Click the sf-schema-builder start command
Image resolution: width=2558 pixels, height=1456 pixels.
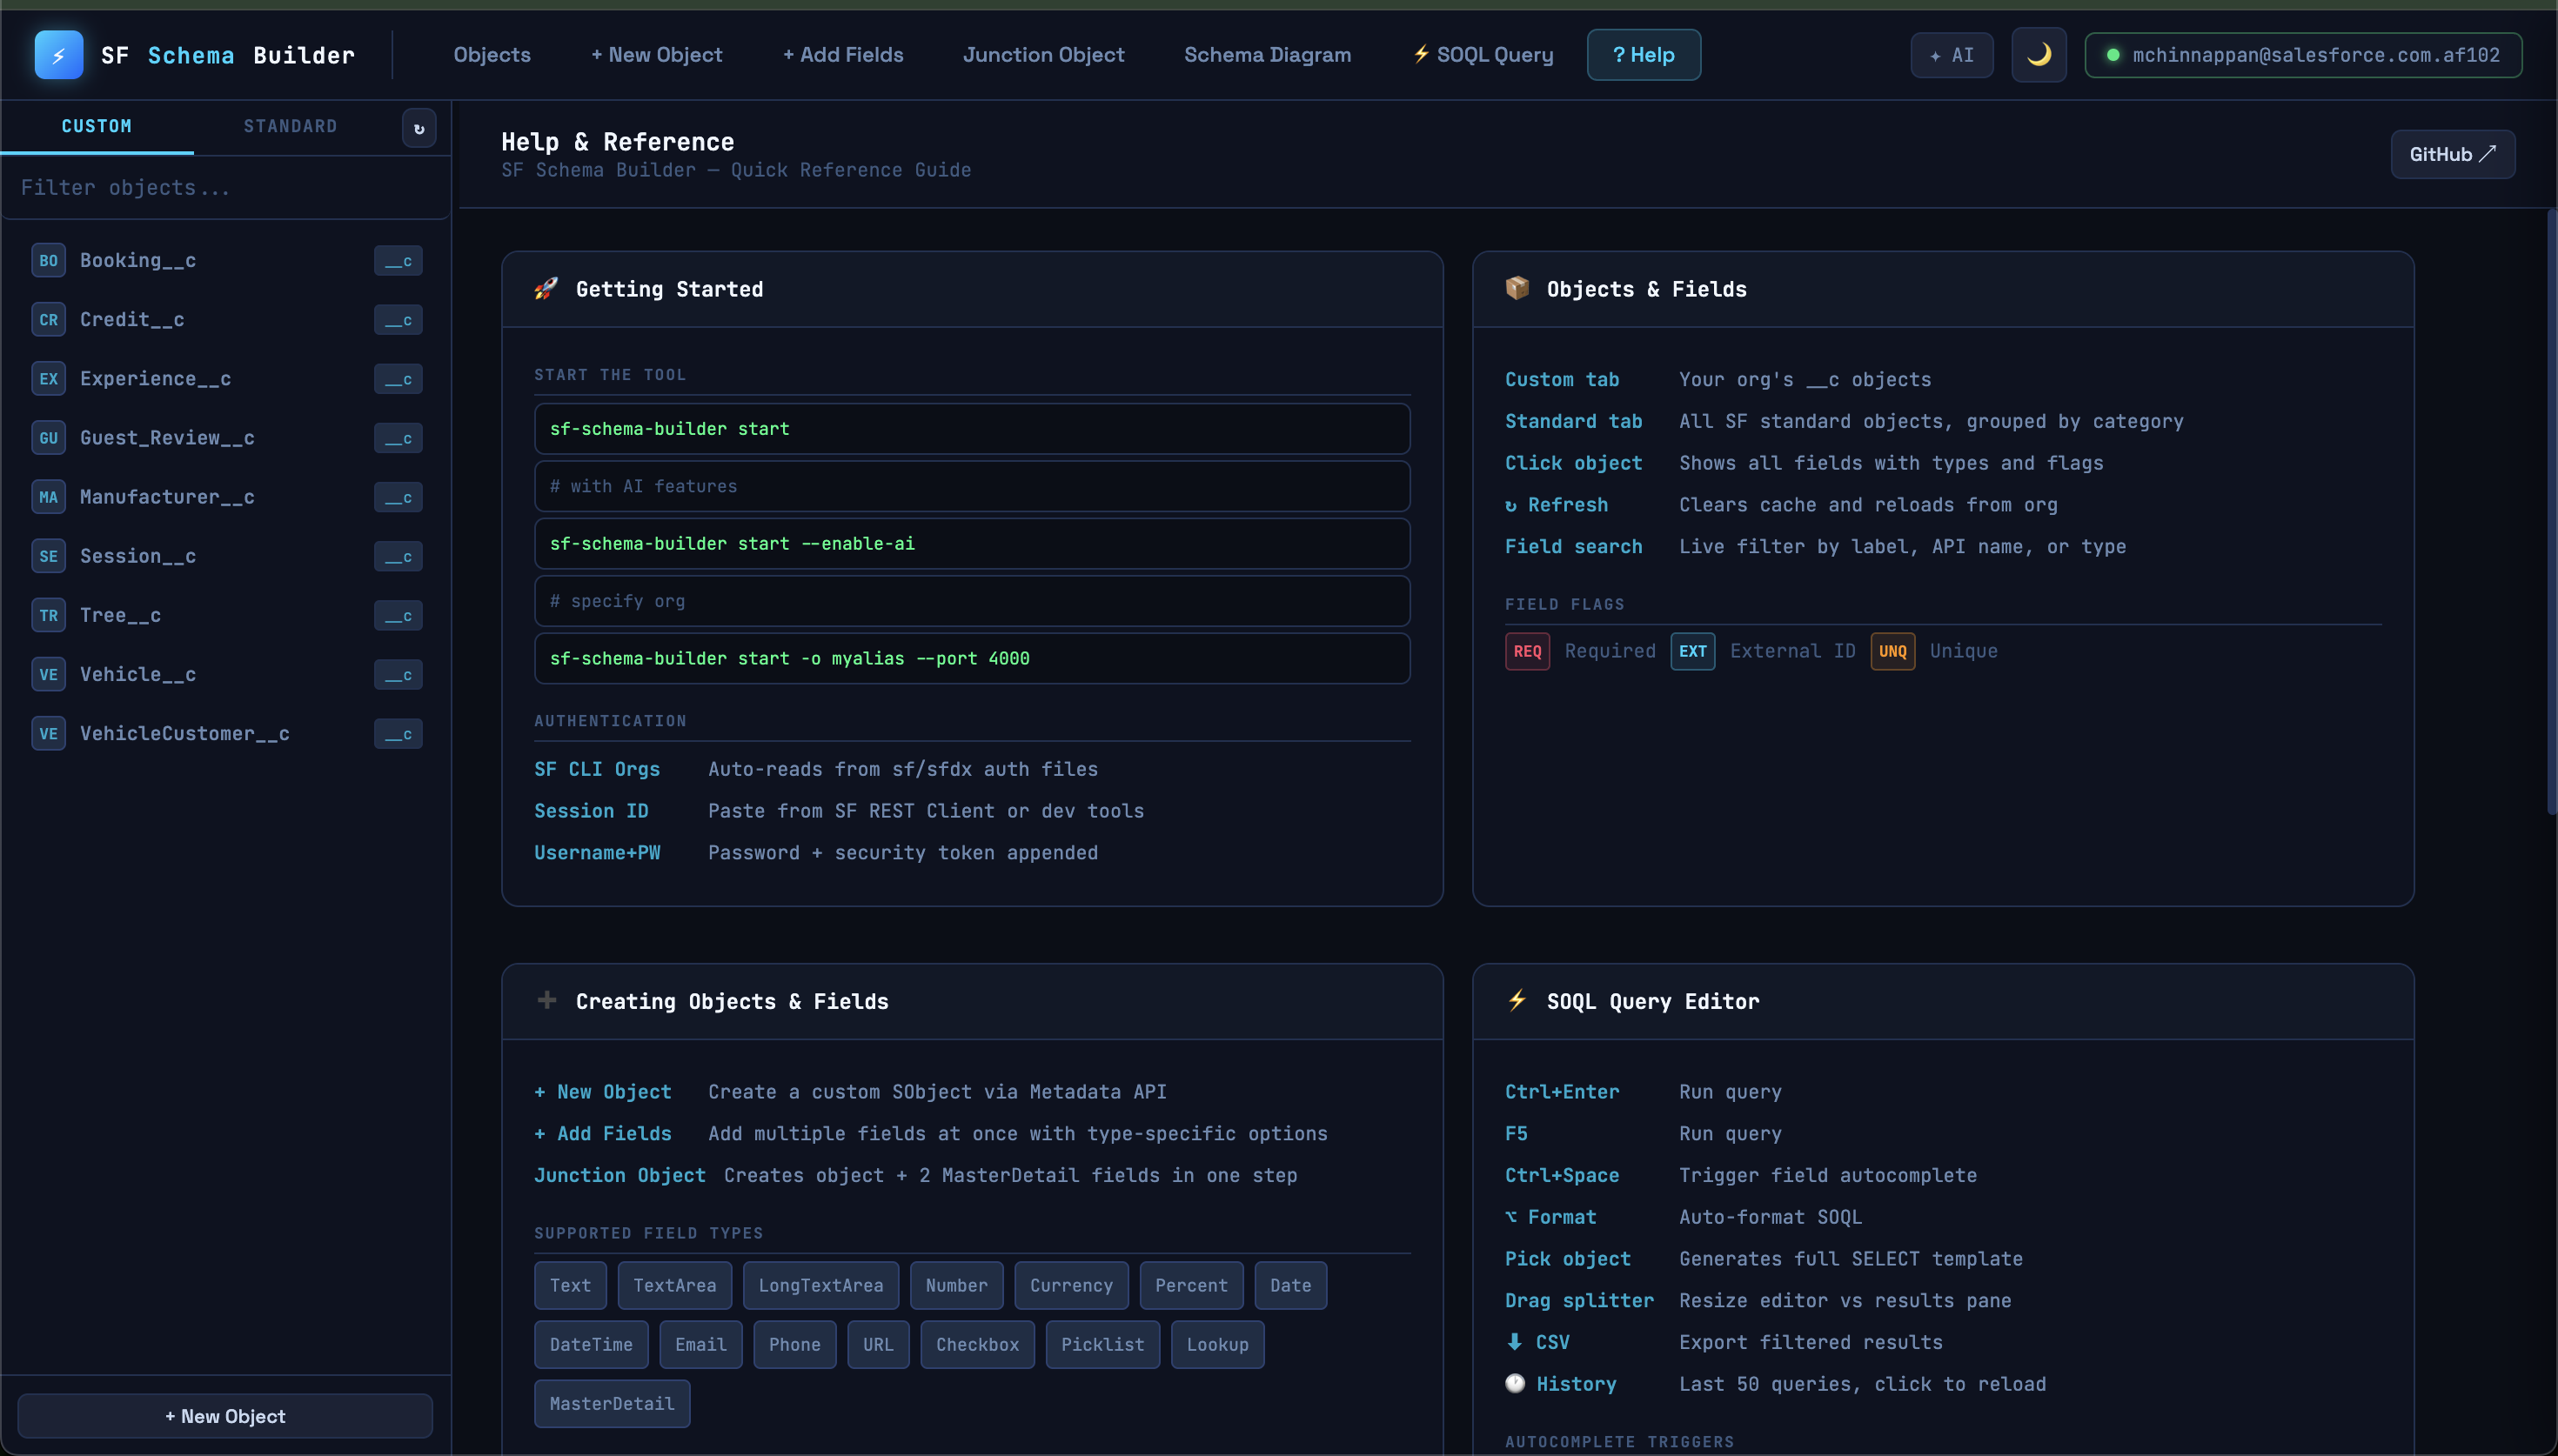click(x=972, y=429)
